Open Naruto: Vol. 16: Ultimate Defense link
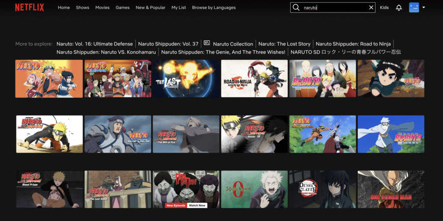The image size is (443, 221). [x=95, y=44]
